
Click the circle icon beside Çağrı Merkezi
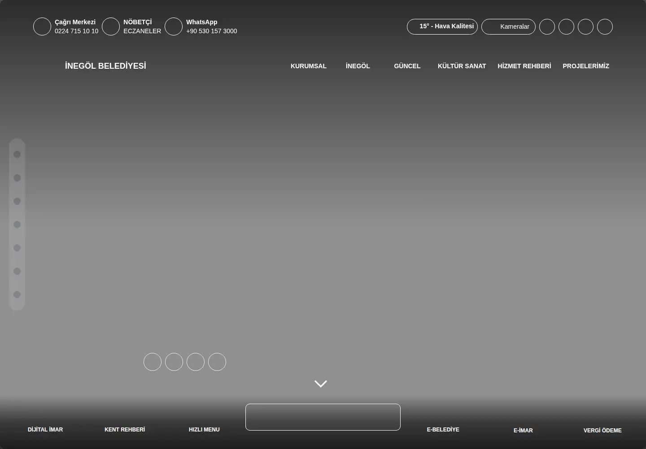42,26
